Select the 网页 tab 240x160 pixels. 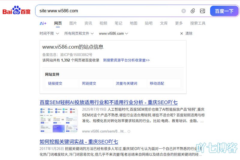pos(58,23)
